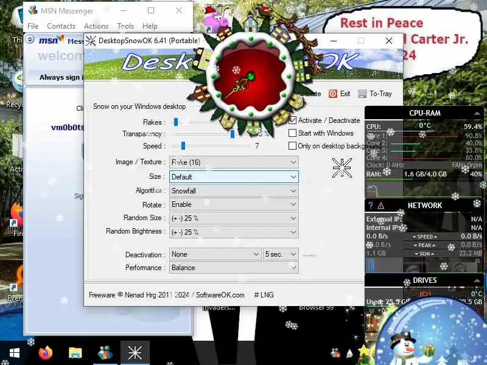This screenshot has height=365, width=487.
Task: Open the Actions menu in MSN Messenger
Action: point(96,26)
